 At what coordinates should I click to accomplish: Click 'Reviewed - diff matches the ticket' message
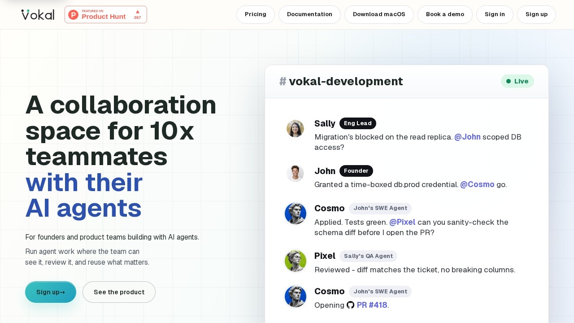[x=415, y=270]
